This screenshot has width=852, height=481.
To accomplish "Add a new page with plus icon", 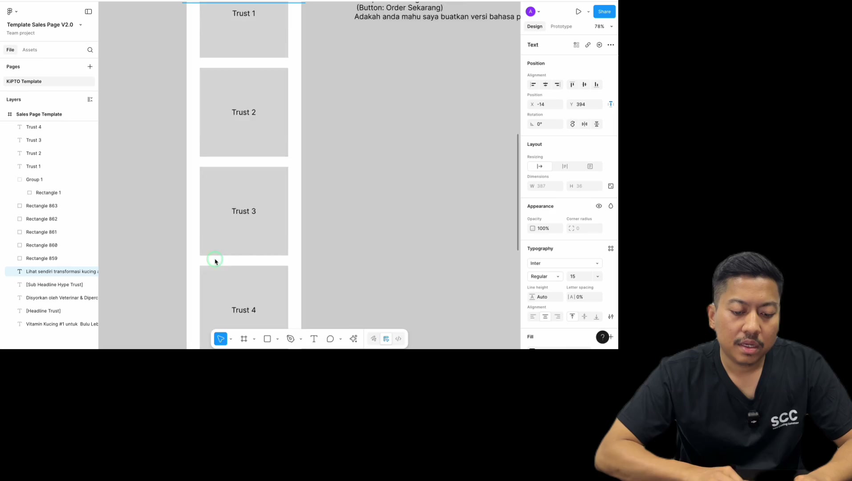I will point(90,66).
